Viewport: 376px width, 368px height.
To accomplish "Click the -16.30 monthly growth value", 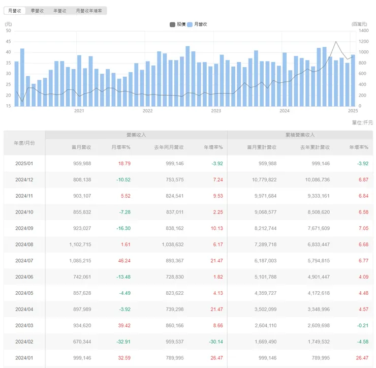I will pyautogui.click(x=123, y=228).
